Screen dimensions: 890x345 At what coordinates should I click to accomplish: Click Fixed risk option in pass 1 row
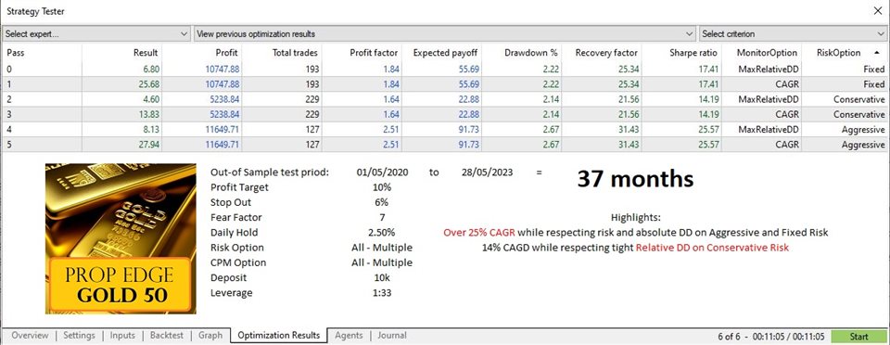point(874,84)
